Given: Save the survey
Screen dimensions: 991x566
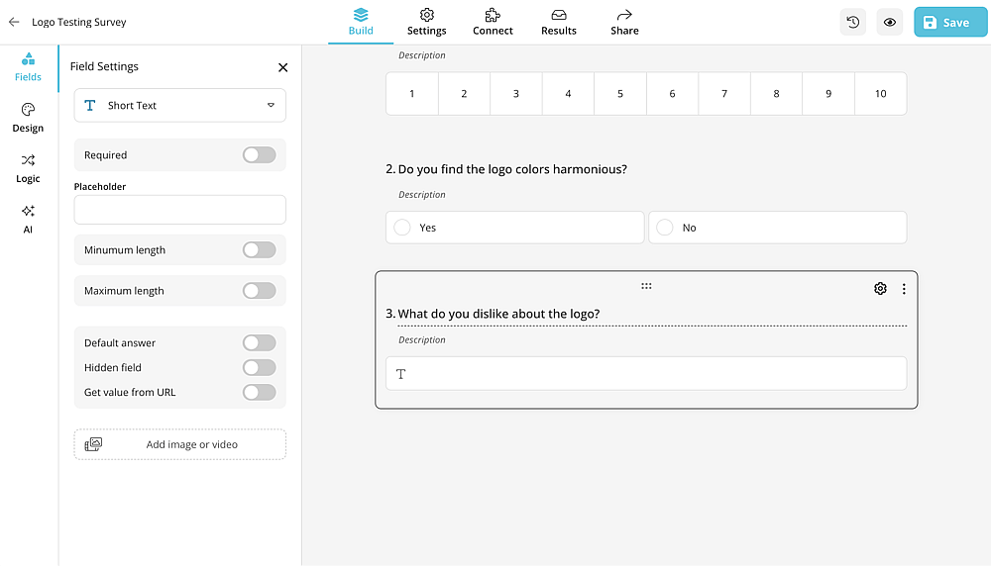Looking at the screenshot, I should [x=950, y=22].
